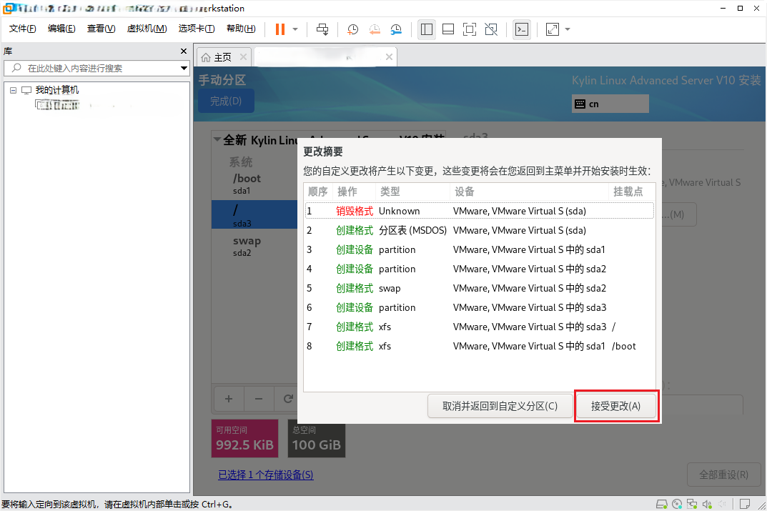Viewport: 767px width, 511px height.
Task: Select row 4 创建设备 partition sda2
Action: [480, 269]
